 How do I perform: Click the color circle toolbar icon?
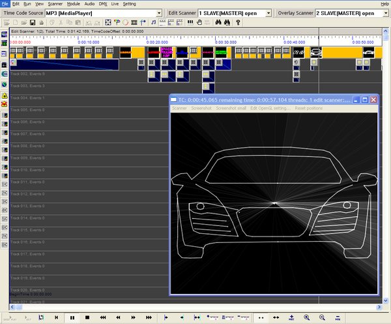coord(125,22)
